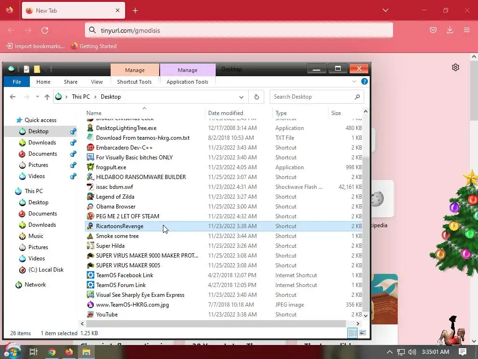The height and width of the screenshot is (359, 478).
Task: Open the Pocket save icon in Firefox
Action: [x=433, y=30]
